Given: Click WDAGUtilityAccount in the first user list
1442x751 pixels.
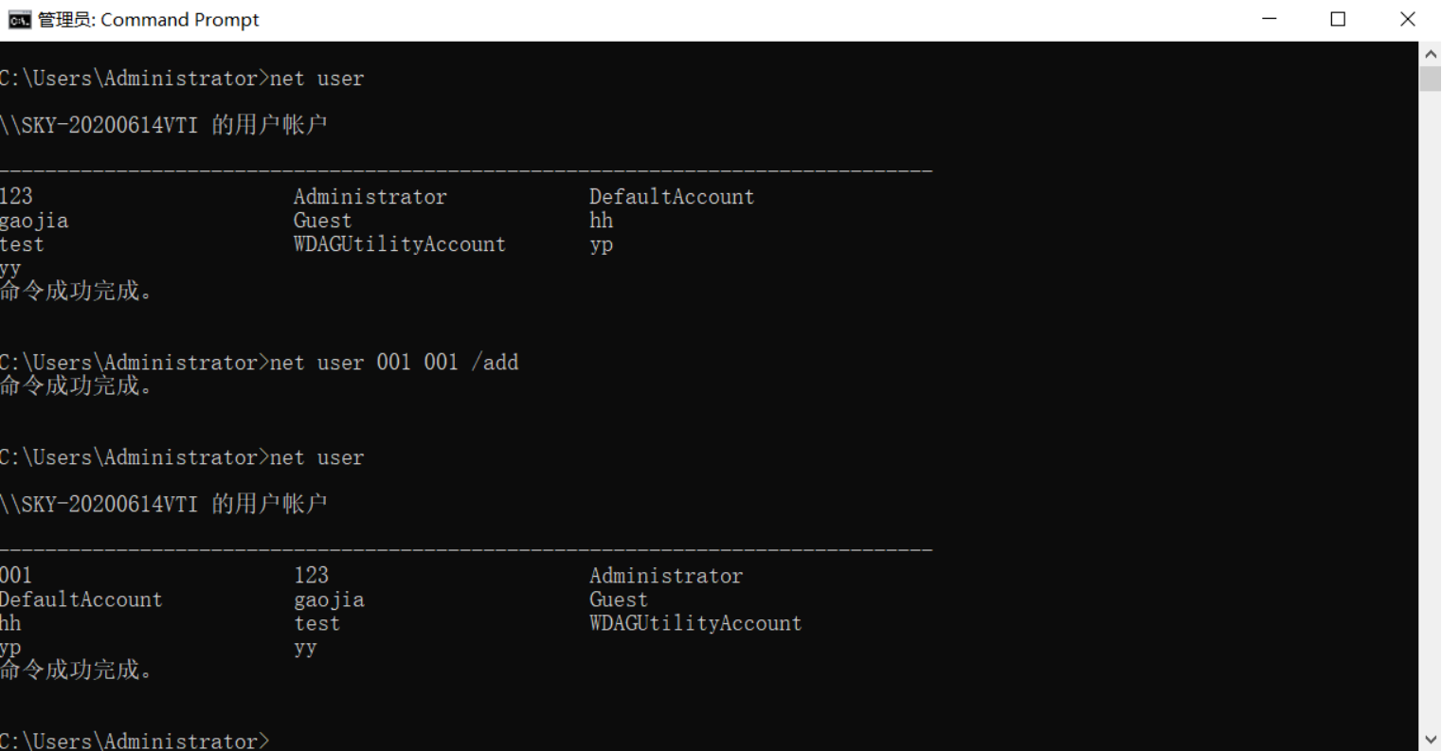Looking at the screenshot, I should (x=399, y=244).
